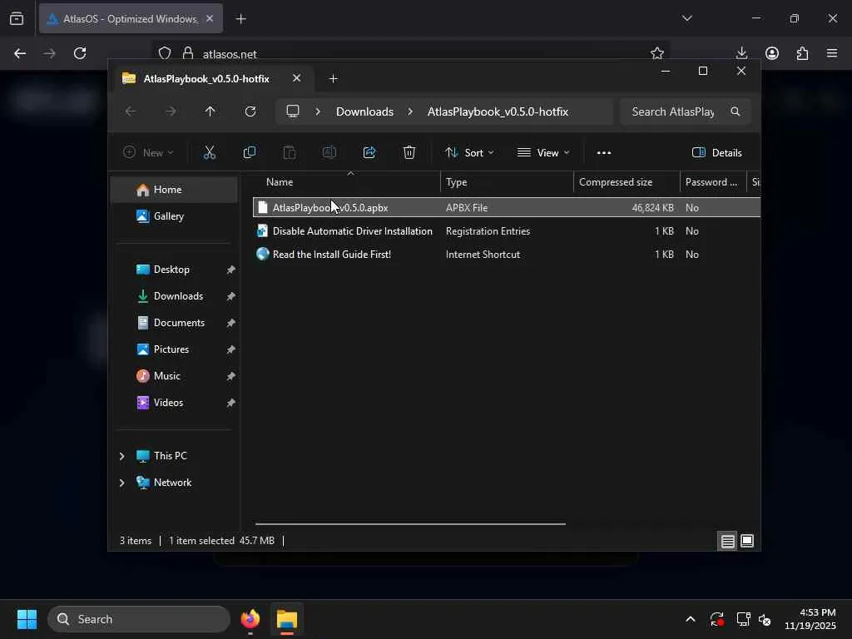Open Documents in navigation pane

pos(175,323)
